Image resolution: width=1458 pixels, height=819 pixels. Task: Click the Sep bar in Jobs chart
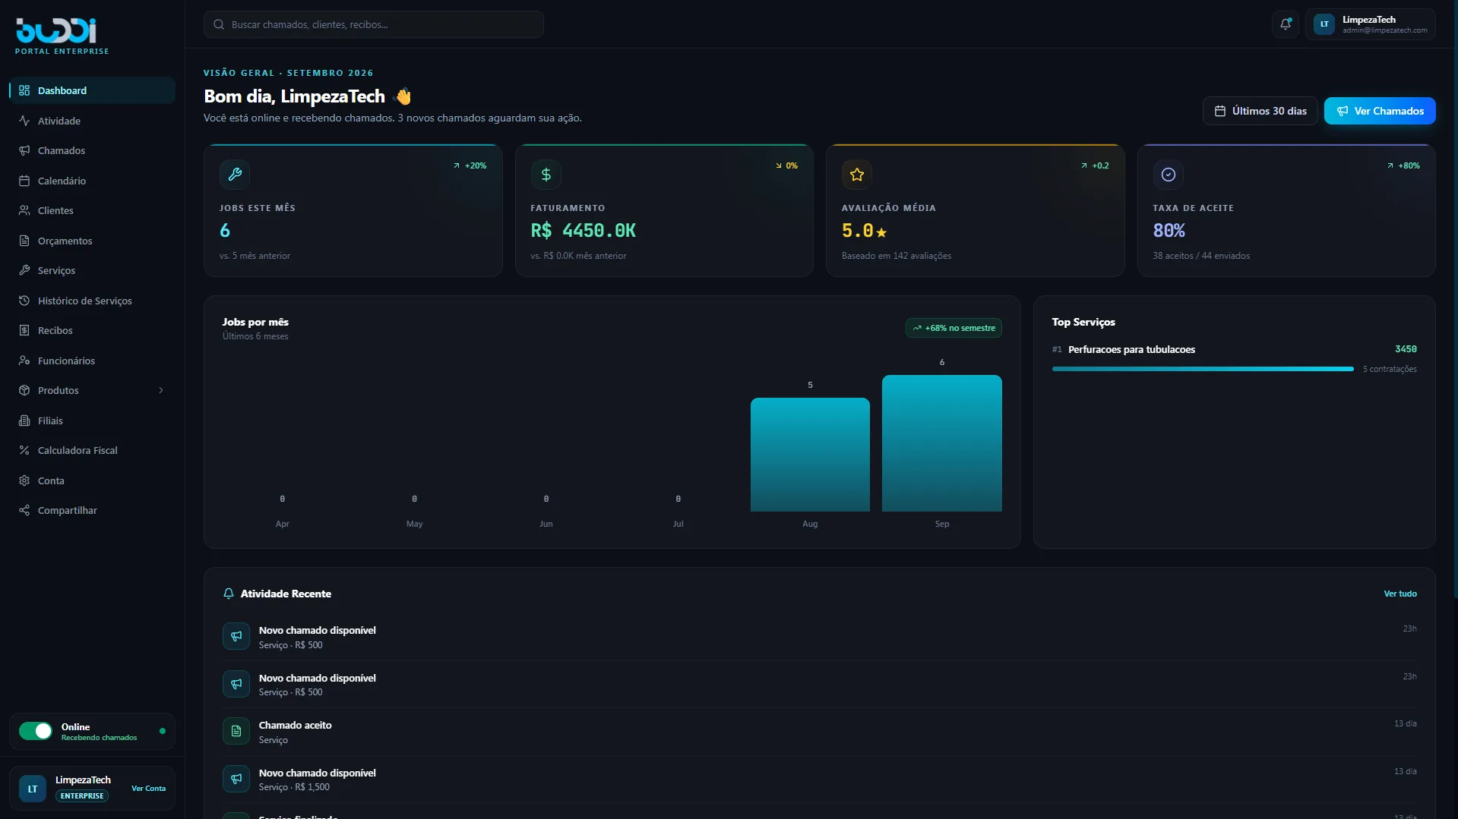[942, 443]
